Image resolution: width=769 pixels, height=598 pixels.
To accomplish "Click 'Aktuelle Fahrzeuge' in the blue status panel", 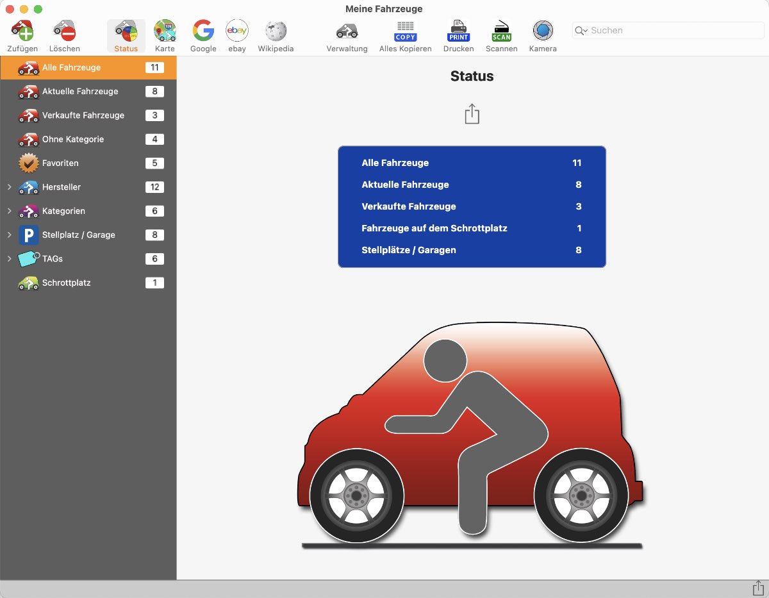I will [405, 185].
